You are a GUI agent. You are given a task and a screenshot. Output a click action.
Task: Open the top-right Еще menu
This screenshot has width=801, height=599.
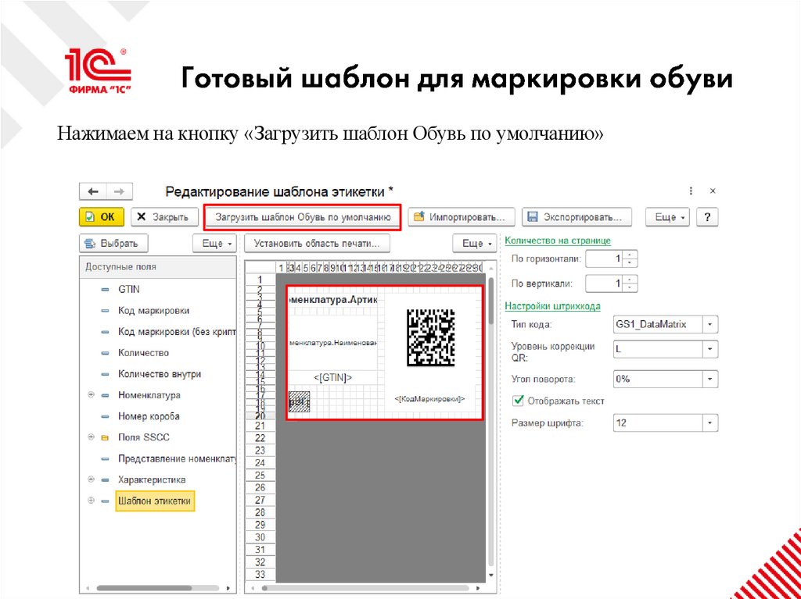coord(668,217)
